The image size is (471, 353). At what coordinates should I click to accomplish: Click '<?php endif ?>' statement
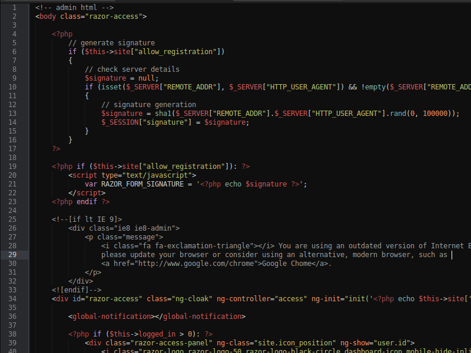pos(81,202)
